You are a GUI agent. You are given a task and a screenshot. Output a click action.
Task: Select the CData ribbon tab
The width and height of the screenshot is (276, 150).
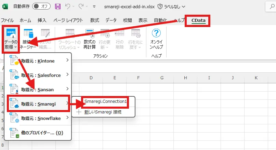click(198, 21)
